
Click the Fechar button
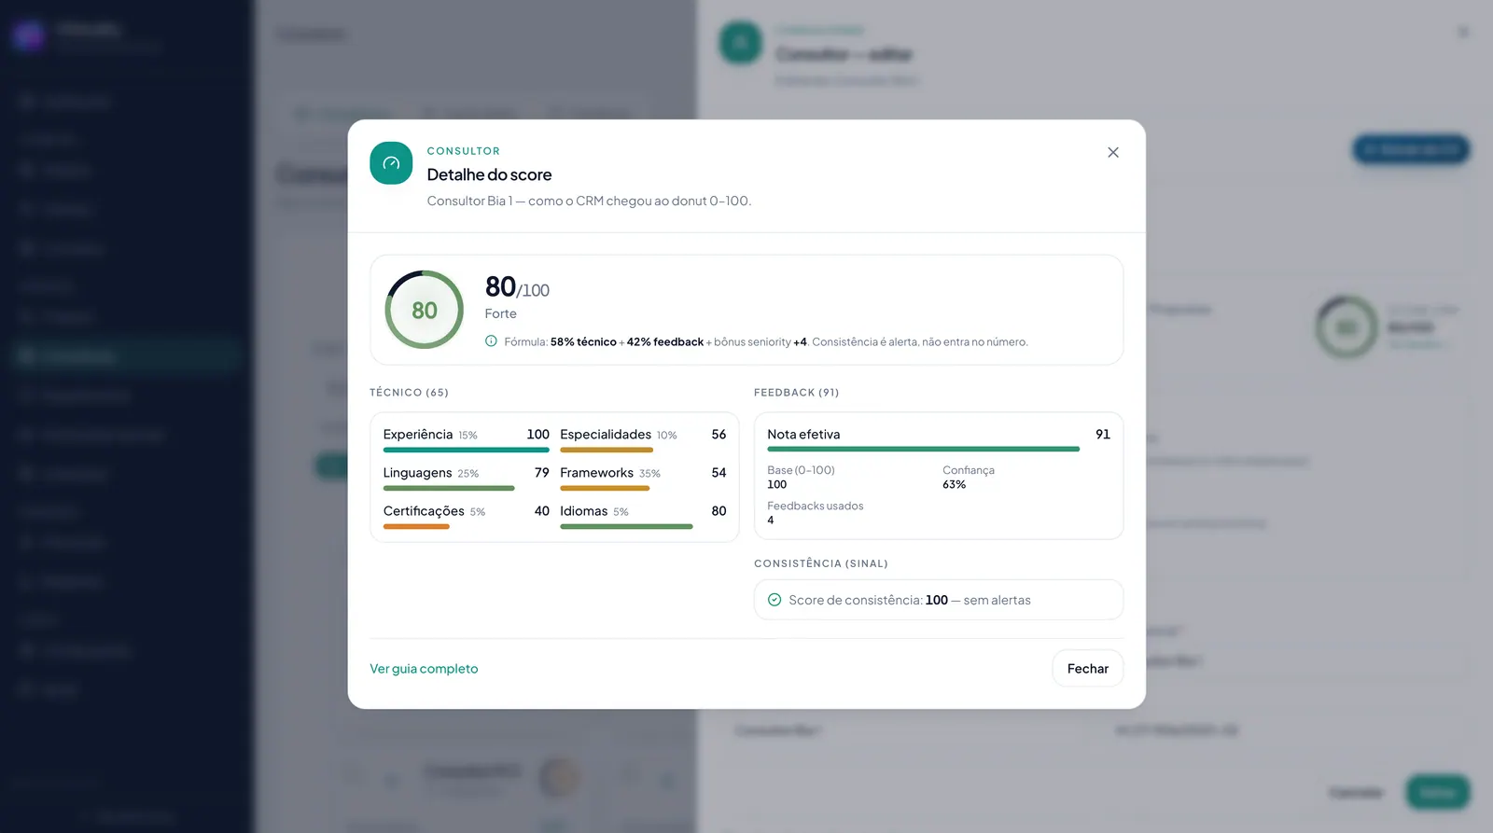pyautogui.click(x=1088, y=669)
